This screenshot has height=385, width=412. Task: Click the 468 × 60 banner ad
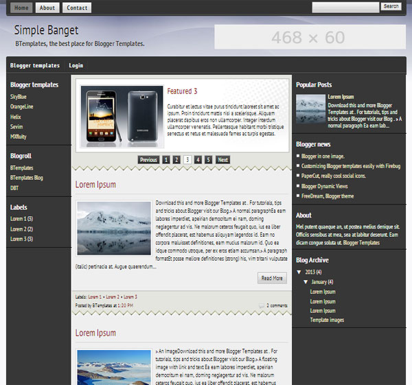coord(308,37)
